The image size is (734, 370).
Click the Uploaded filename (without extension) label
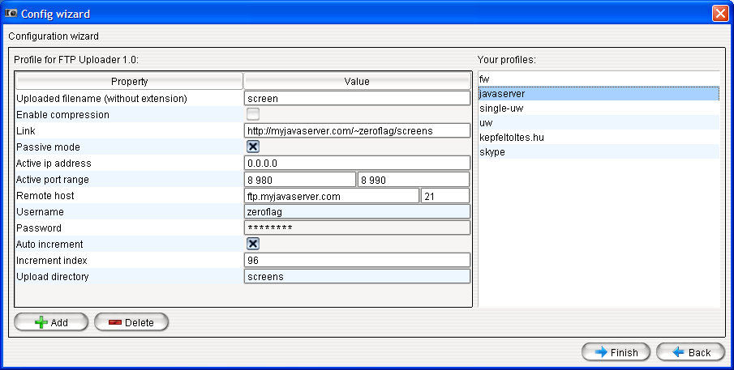tap(101, 98)
